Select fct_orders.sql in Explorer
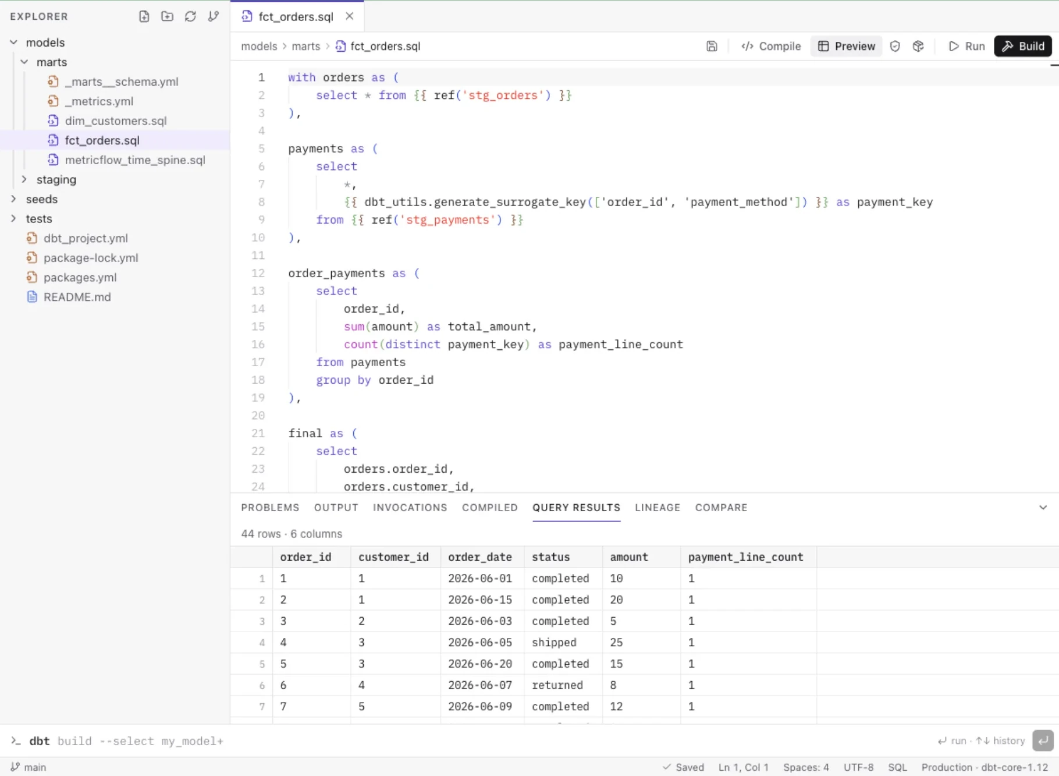This screenshot has height=776, width=1059. pos(115,140)
